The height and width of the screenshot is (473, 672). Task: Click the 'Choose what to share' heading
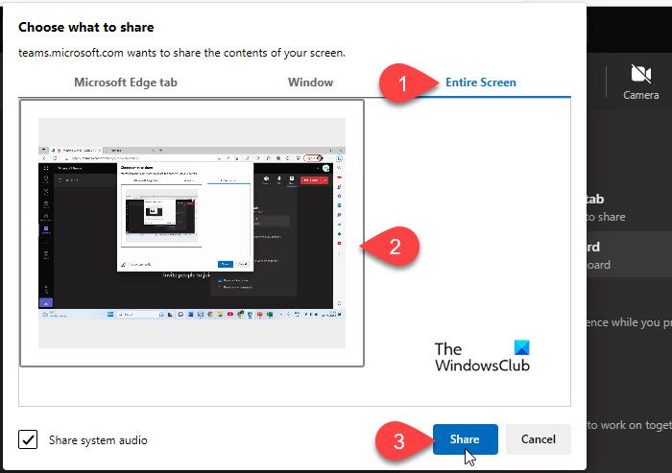tap(86, 27)
